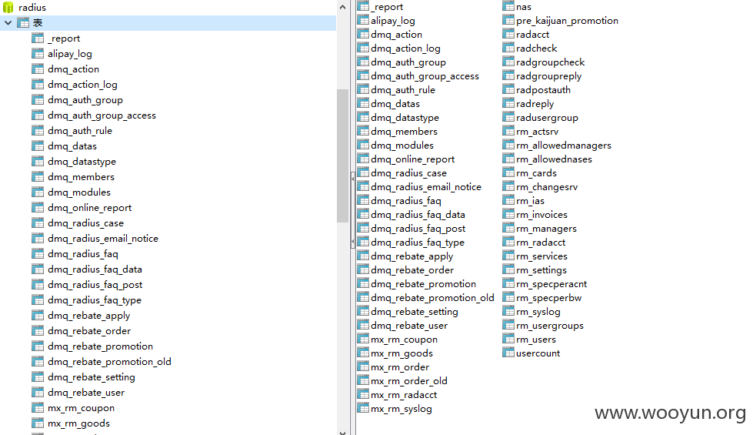The width and height of the screenshot is (753, 435).
Task: Select dmq_rebate_promotion in the tree
Action: click(x=100, y=346)
